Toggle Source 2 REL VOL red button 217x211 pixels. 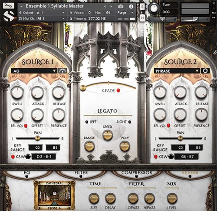coord(168,125)
